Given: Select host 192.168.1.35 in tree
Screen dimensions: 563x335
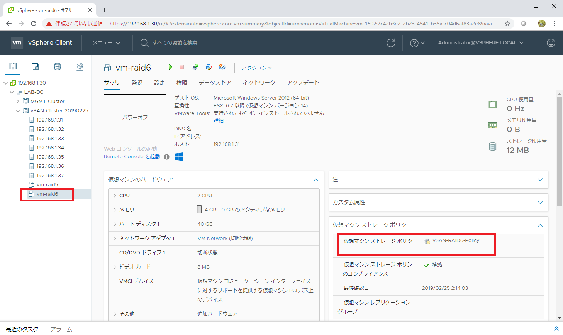Looking at the screenshot, I should (50, 157).
